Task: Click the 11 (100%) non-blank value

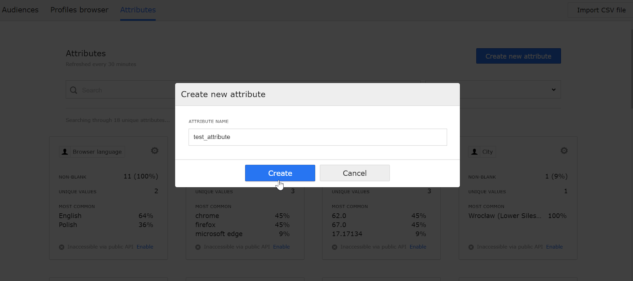Action: click(x=141, y=176)
